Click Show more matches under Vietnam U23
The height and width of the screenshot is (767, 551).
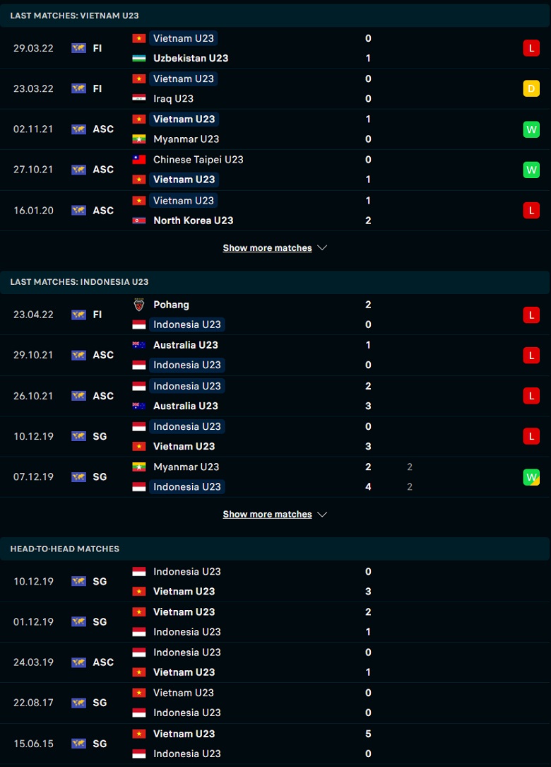[x=268, y=248]
